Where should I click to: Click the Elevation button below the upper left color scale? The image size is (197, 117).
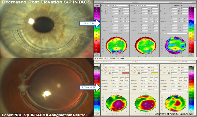point(97,56)
